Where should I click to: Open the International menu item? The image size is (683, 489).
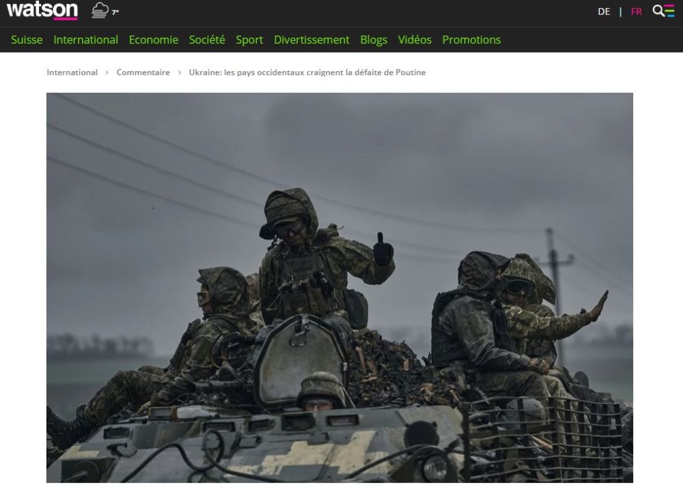[x=86, y=40]
